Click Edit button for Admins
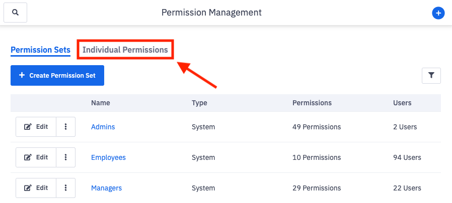 tap(36, 127)
